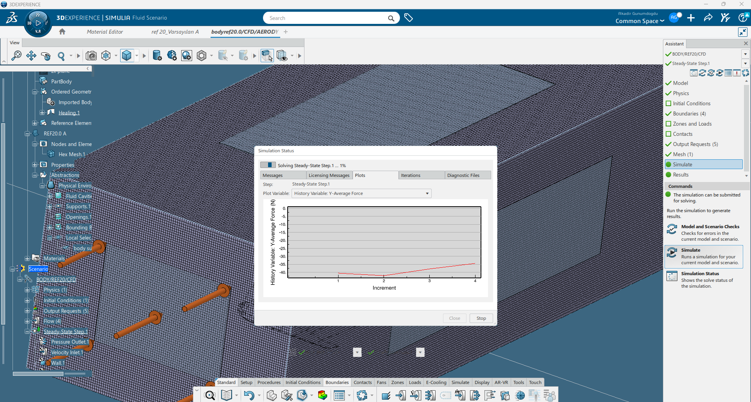Click the Velocity Inlet boundary icon
751x402 pixels.
coord(400,395)
